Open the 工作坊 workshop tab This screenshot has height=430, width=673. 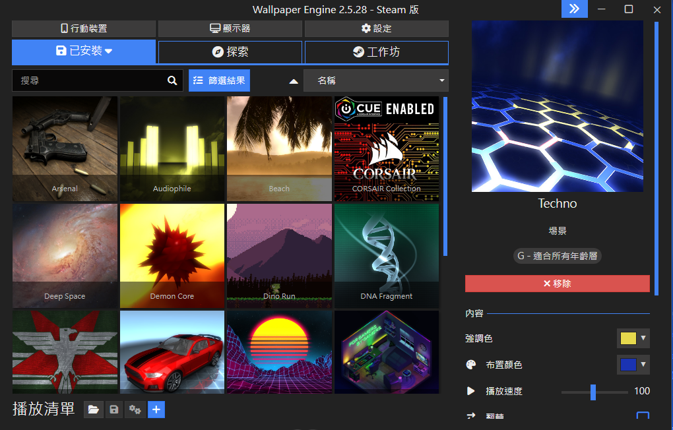click(376, 52)
